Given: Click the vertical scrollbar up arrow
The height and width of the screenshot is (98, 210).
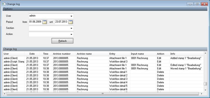Looking at the screenshot, I should click(x=206, y=53).
